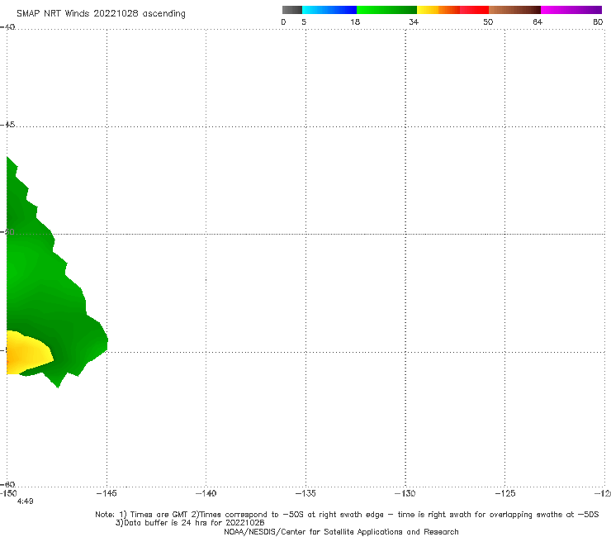This screenshot has height=537, width=611.
Task: Click the latitude label '-60'
Action: pyautogui.click(x=7, y=484)
